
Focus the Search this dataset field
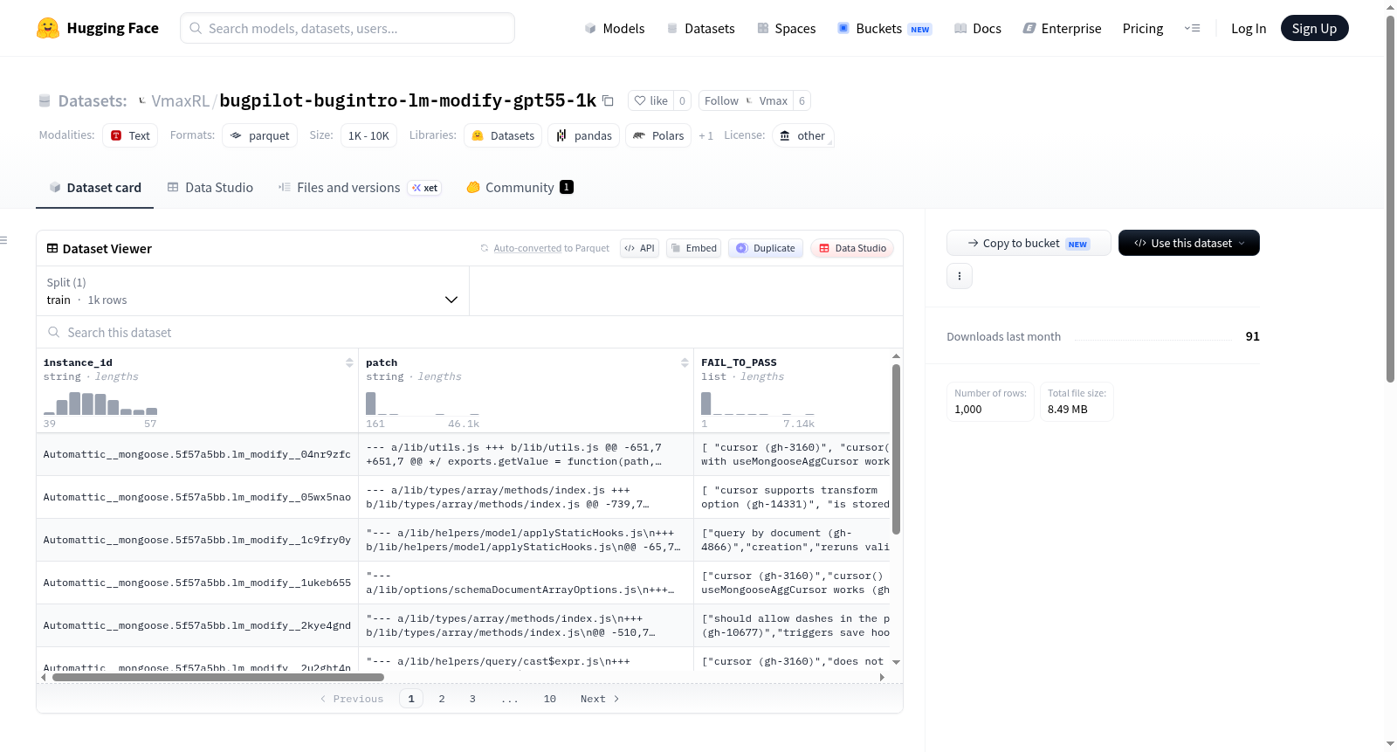tap(470, 332)
